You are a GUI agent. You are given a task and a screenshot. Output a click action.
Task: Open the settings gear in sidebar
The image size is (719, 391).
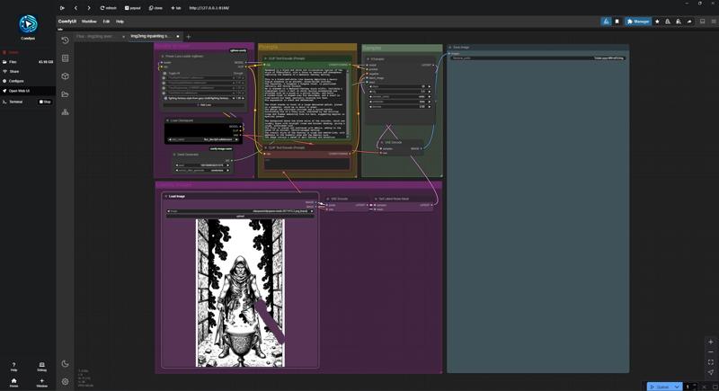(x=65, y=381)
